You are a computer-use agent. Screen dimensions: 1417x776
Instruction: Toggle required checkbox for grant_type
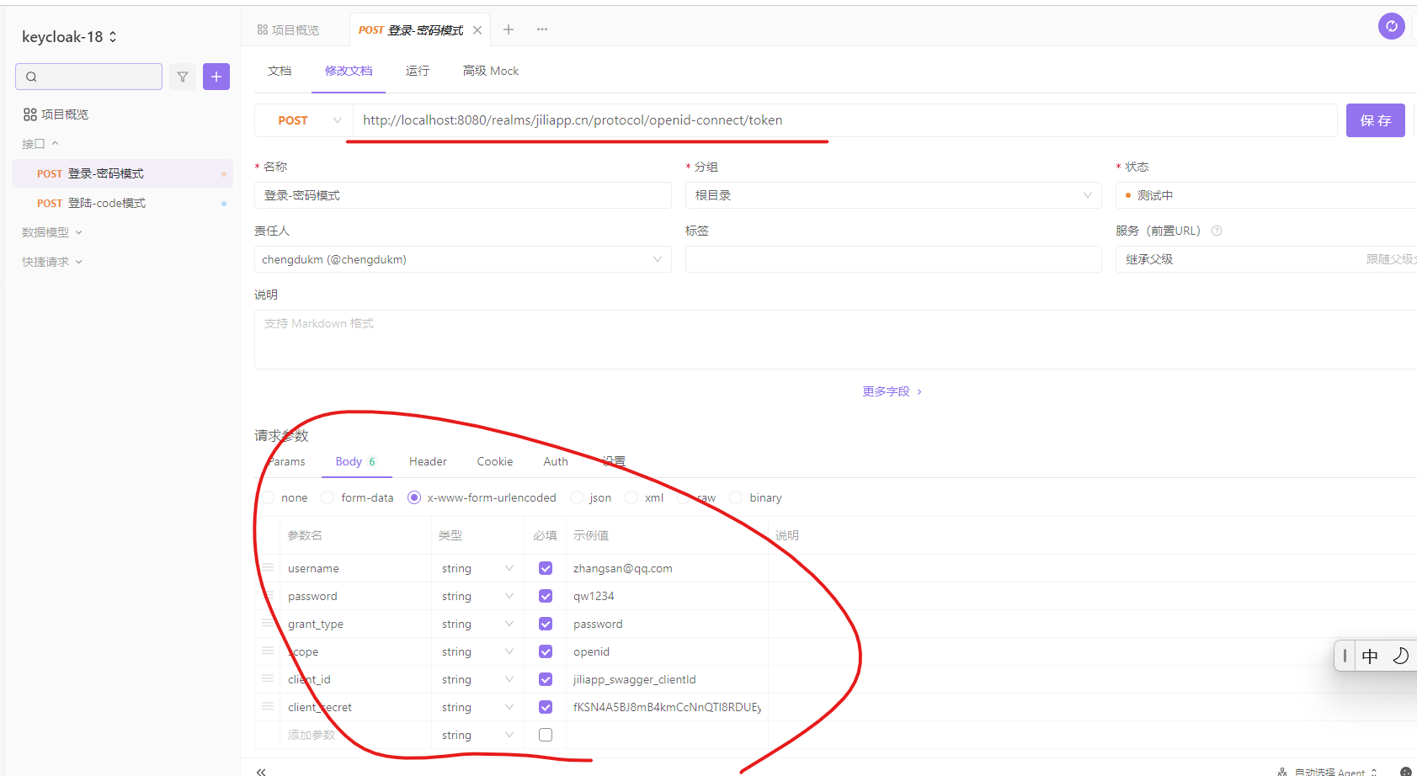point(546,624)
